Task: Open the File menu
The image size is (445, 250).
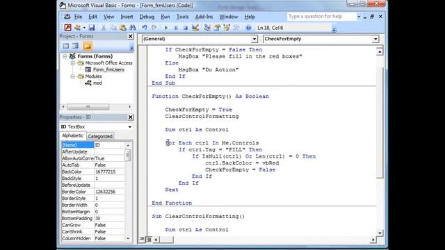Action: [78, 17]
